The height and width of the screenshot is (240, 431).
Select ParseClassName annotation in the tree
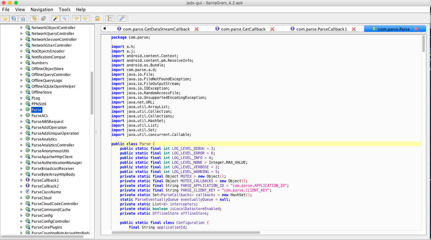pyautogui.click(x=46, y=192)
